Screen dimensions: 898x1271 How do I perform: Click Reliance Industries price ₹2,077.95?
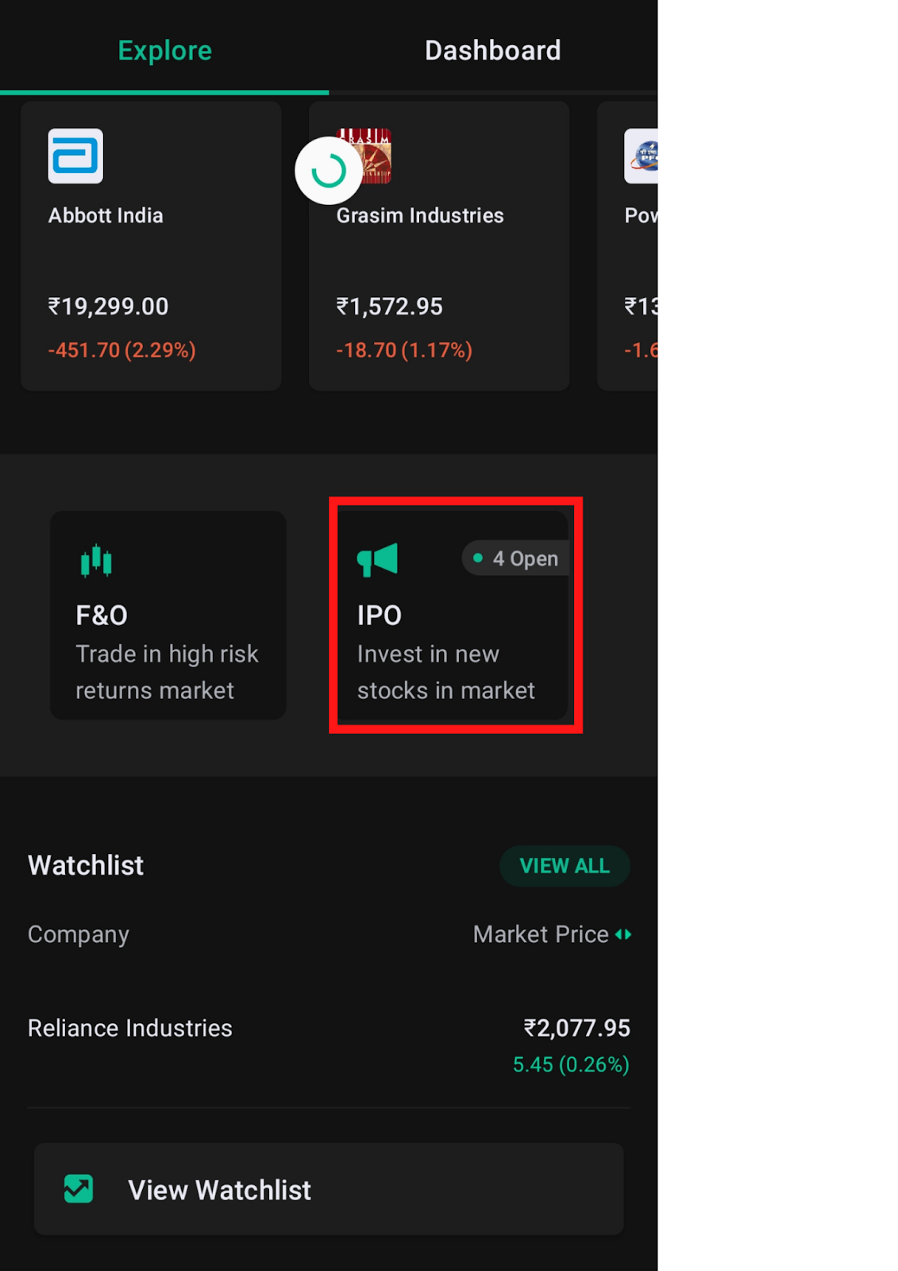tap(576, 1028)
